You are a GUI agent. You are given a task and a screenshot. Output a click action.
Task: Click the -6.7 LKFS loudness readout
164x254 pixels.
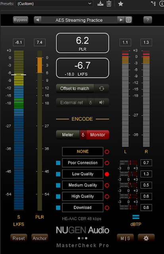pos(83,68)
